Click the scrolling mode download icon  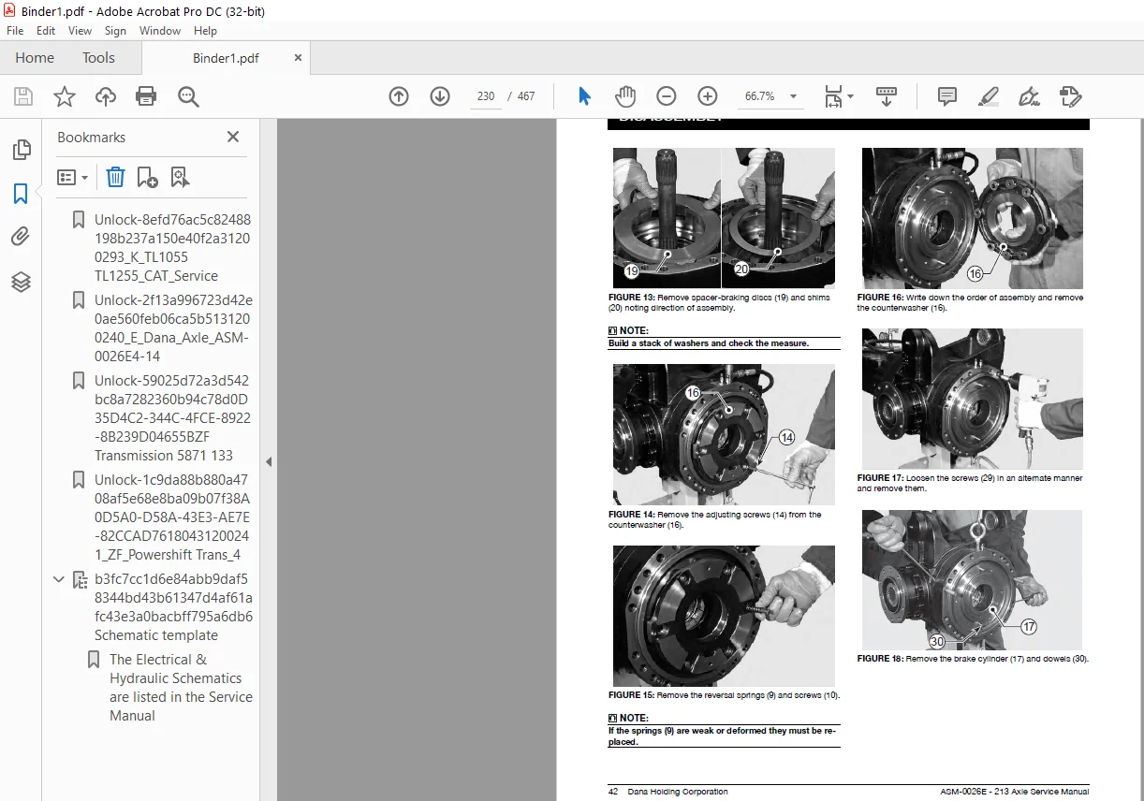click(886, 96)
